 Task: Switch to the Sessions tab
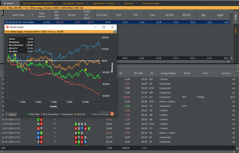click(x=129, y=3)
